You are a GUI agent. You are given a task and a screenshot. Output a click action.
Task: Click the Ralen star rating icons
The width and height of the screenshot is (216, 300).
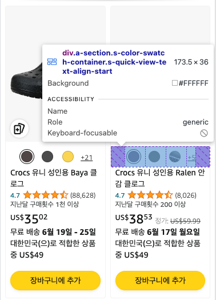pyautogui.click(x=150, y=195)
